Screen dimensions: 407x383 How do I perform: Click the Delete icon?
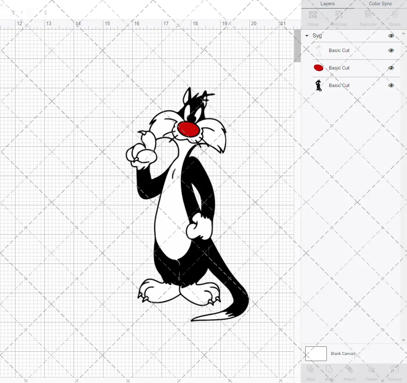(394, 15)
